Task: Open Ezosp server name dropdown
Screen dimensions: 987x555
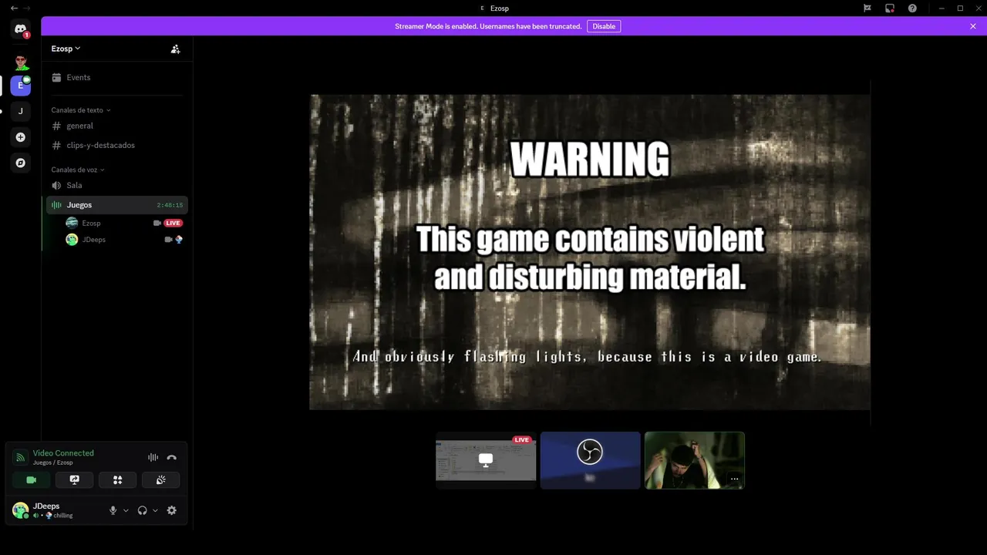Action: tap(66, 49)
